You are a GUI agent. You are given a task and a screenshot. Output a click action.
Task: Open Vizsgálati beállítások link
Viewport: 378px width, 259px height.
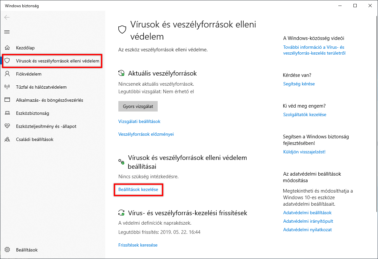point(139,121)
